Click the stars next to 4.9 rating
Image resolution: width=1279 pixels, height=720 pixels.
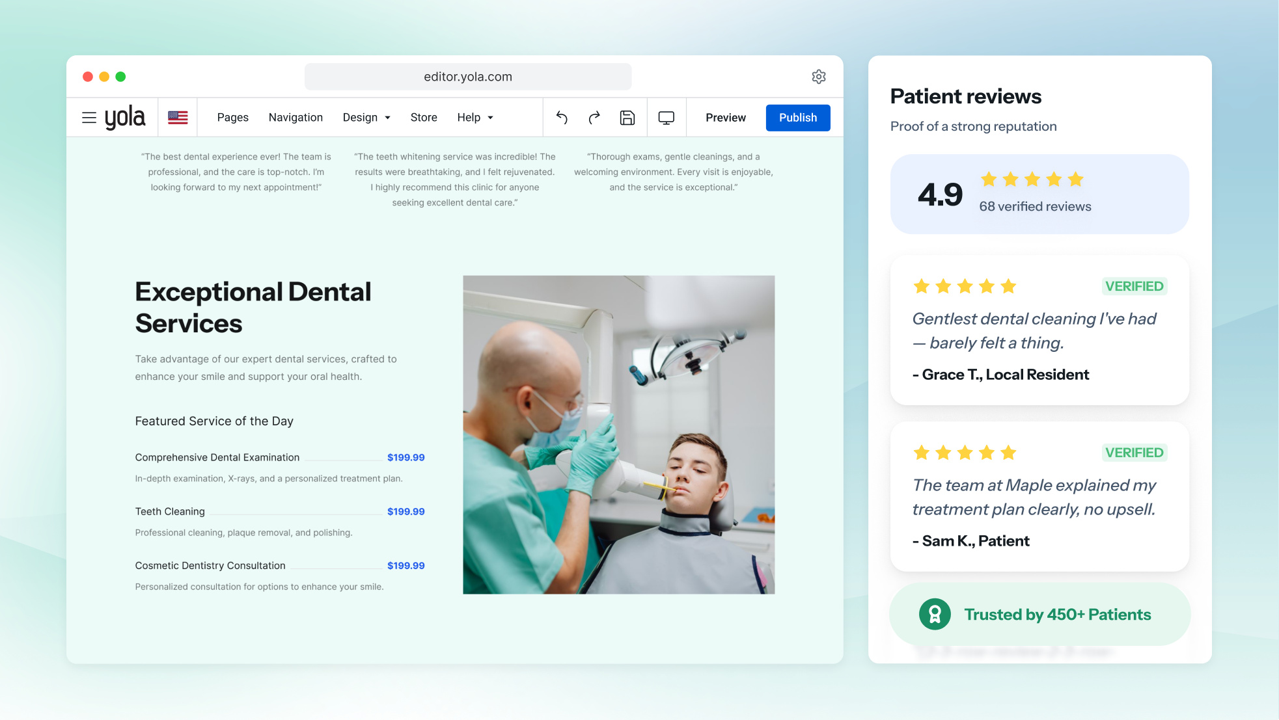(x=1032, y=180)
